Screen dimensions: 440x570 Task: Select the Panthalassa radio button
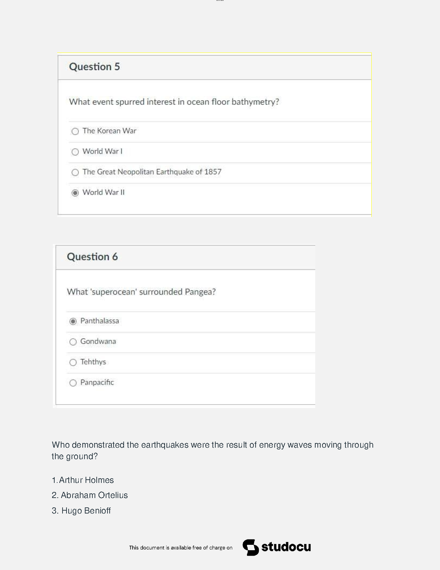coord(73,321)
